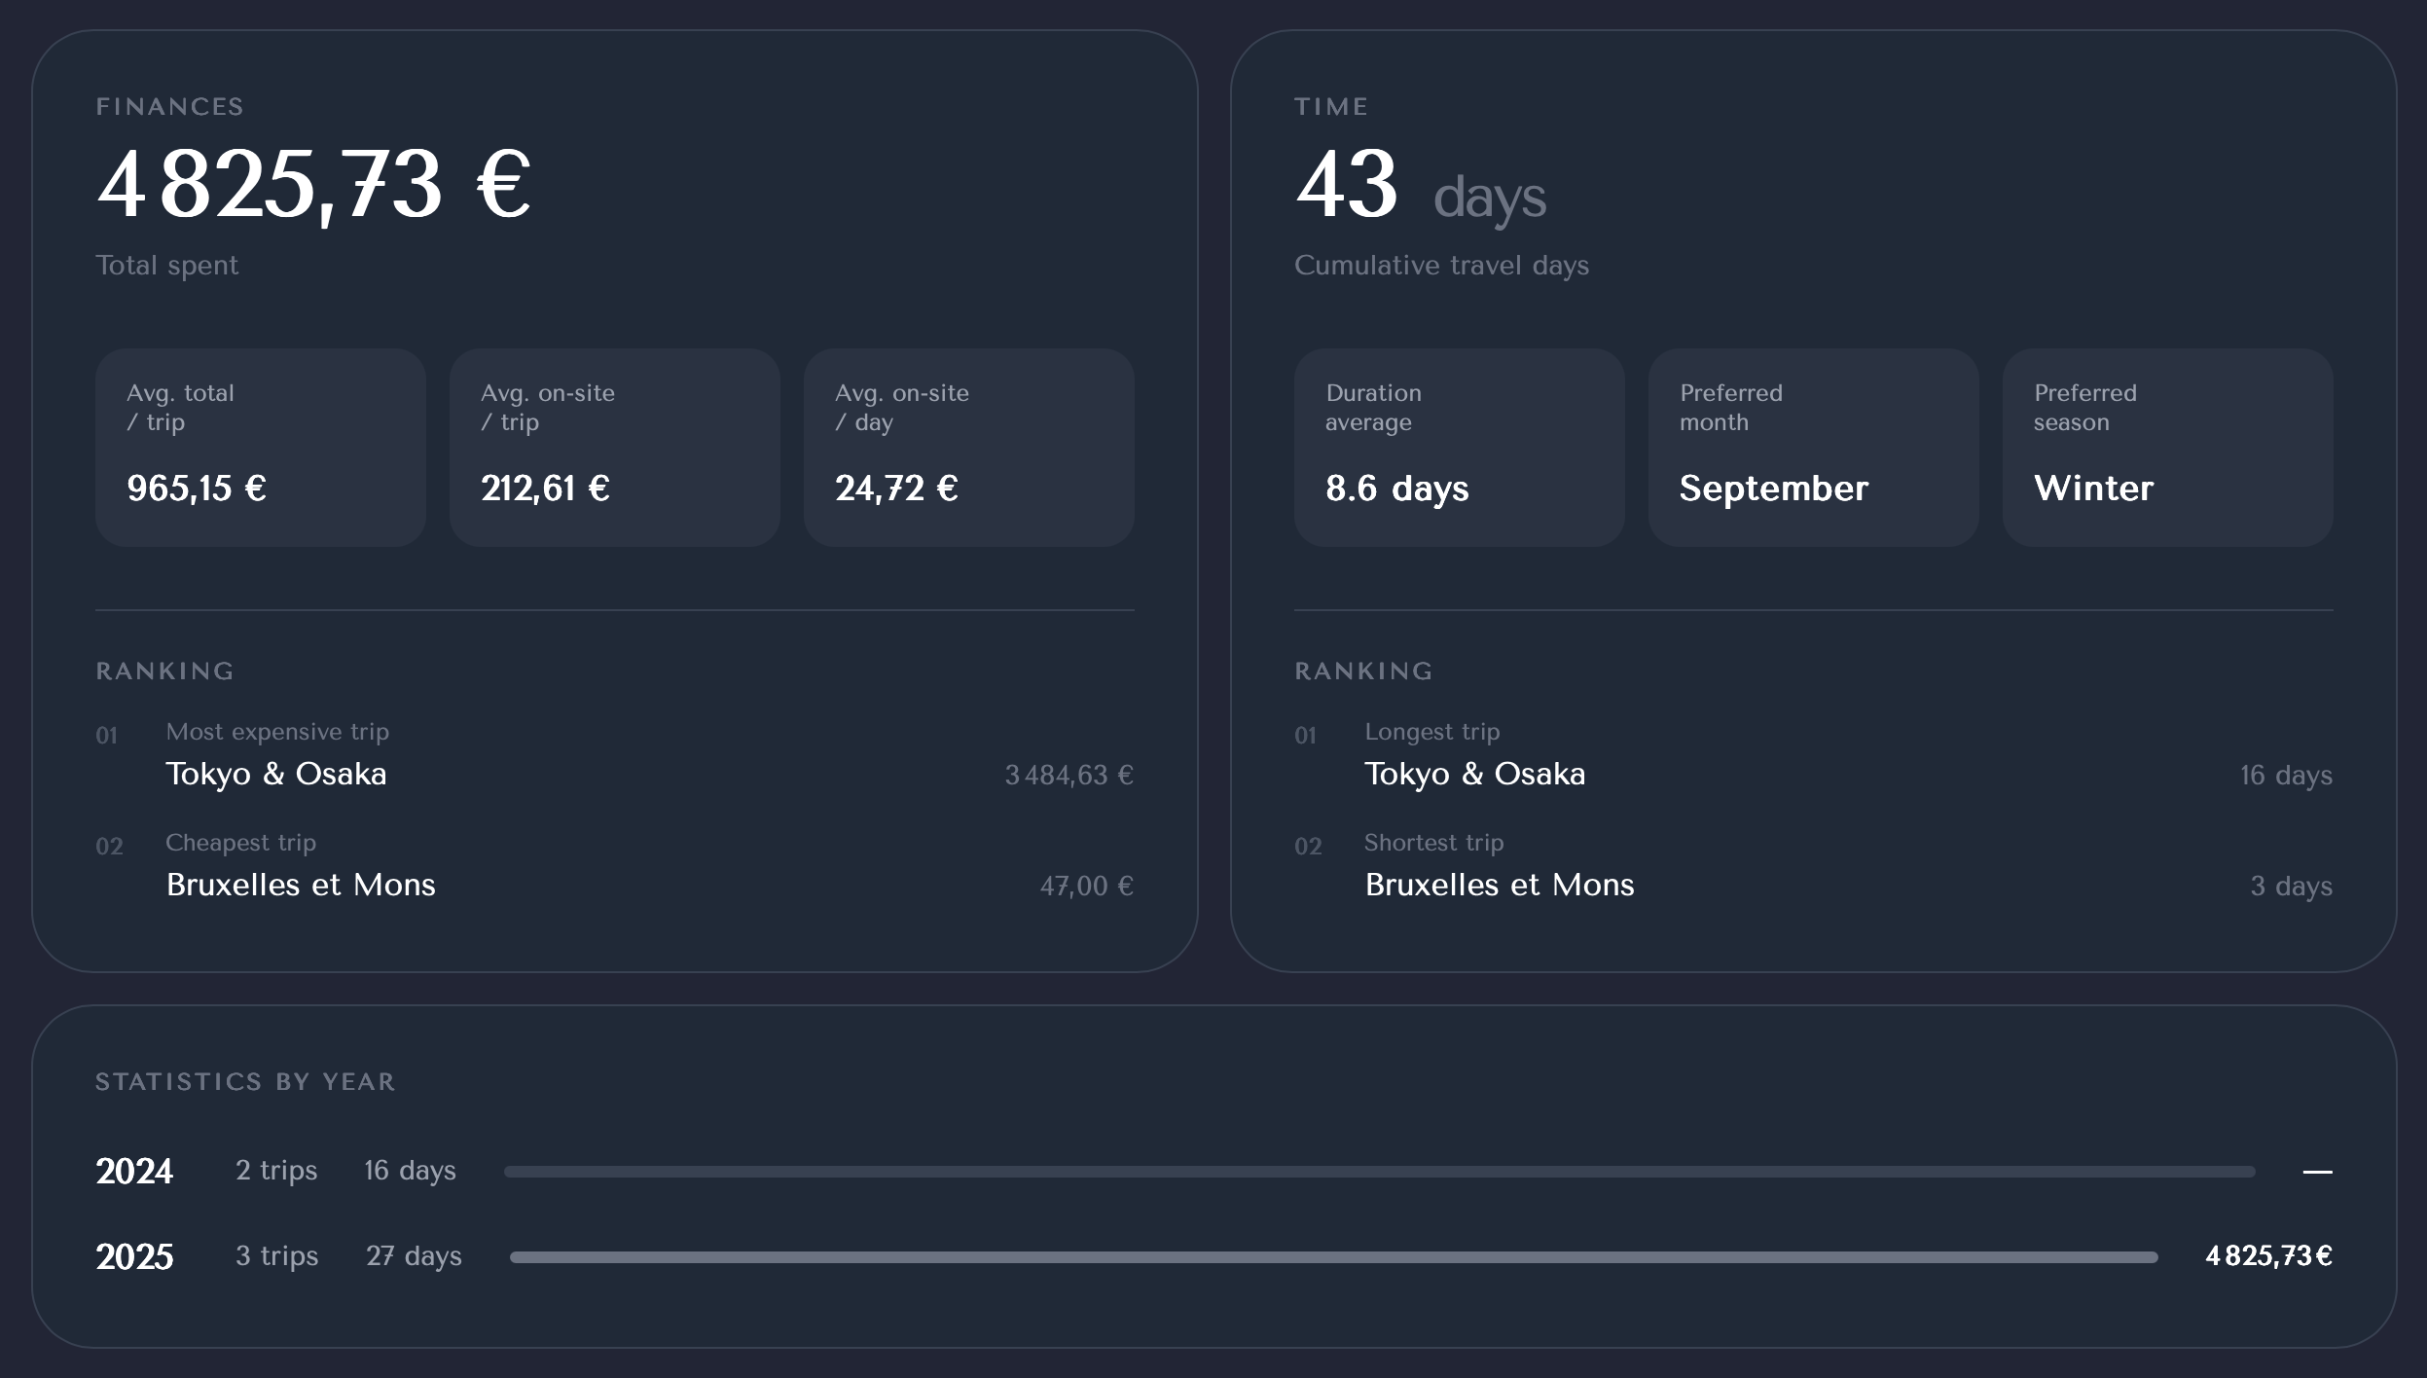
Task: Select the Avg. total / trip card
Action: 260,448
